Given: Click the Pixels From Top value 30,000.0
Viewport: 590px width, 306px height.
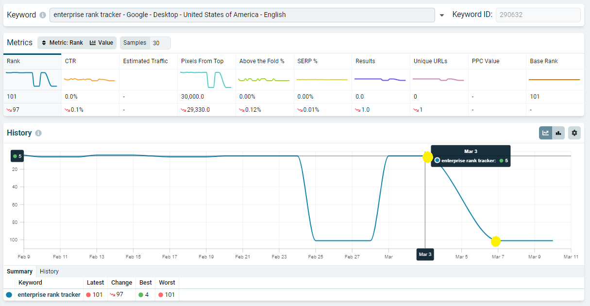Looking at the screenshot, I should coord(193,97).
